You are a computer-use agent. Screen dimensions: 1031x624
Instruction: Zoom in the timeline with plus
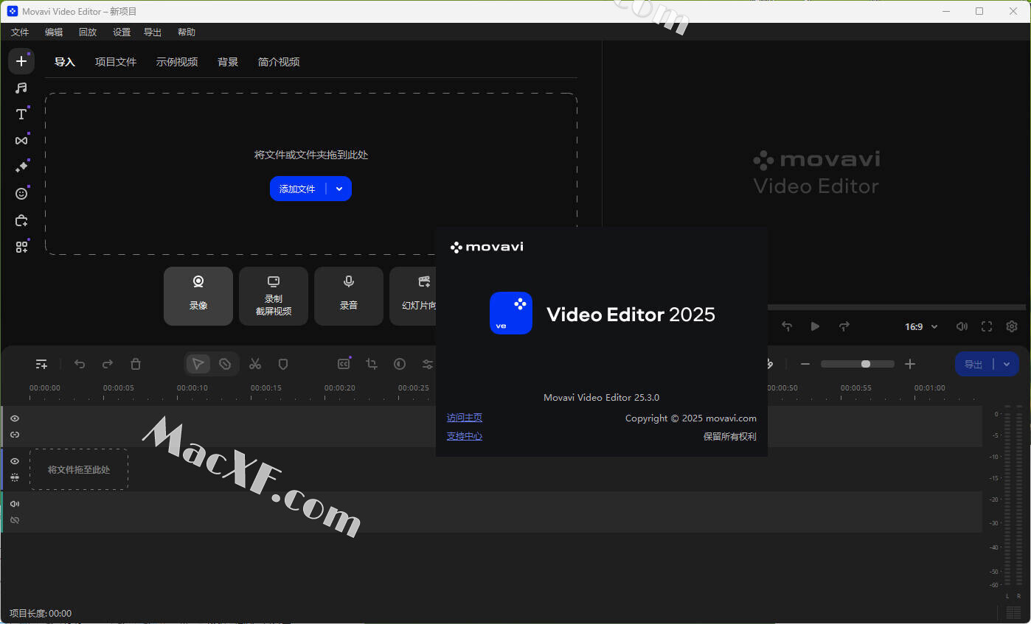point(910,364)
